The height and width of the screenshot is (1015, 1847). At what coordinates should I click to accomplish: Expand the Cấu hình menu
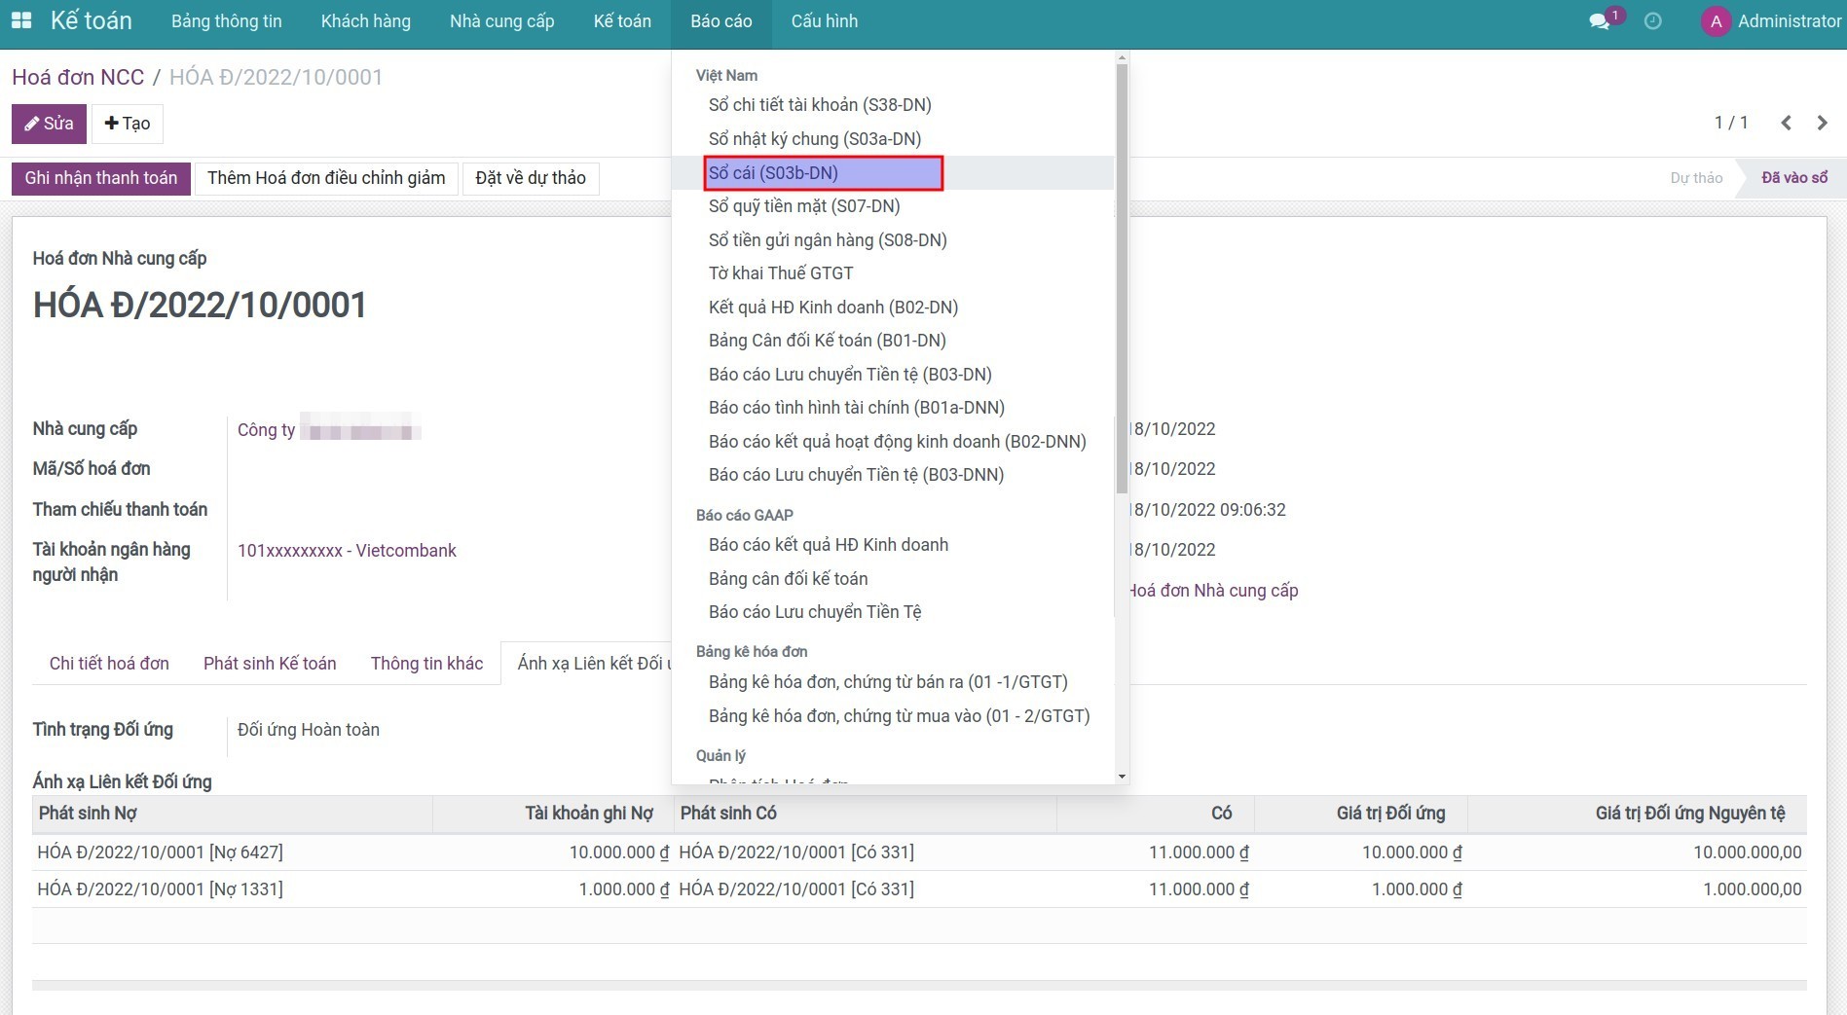click(x=824, y=21)
